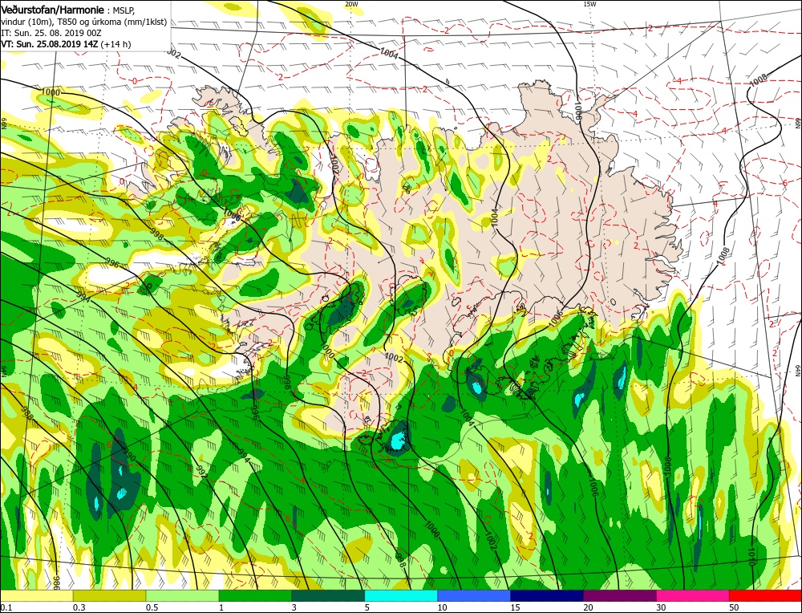
Task: Click the "990" isobar label
Action: [128, 454]
